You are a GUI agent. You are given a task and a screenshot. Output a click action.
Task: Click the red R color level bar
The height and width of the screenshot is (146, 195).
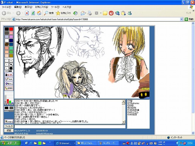8,101
